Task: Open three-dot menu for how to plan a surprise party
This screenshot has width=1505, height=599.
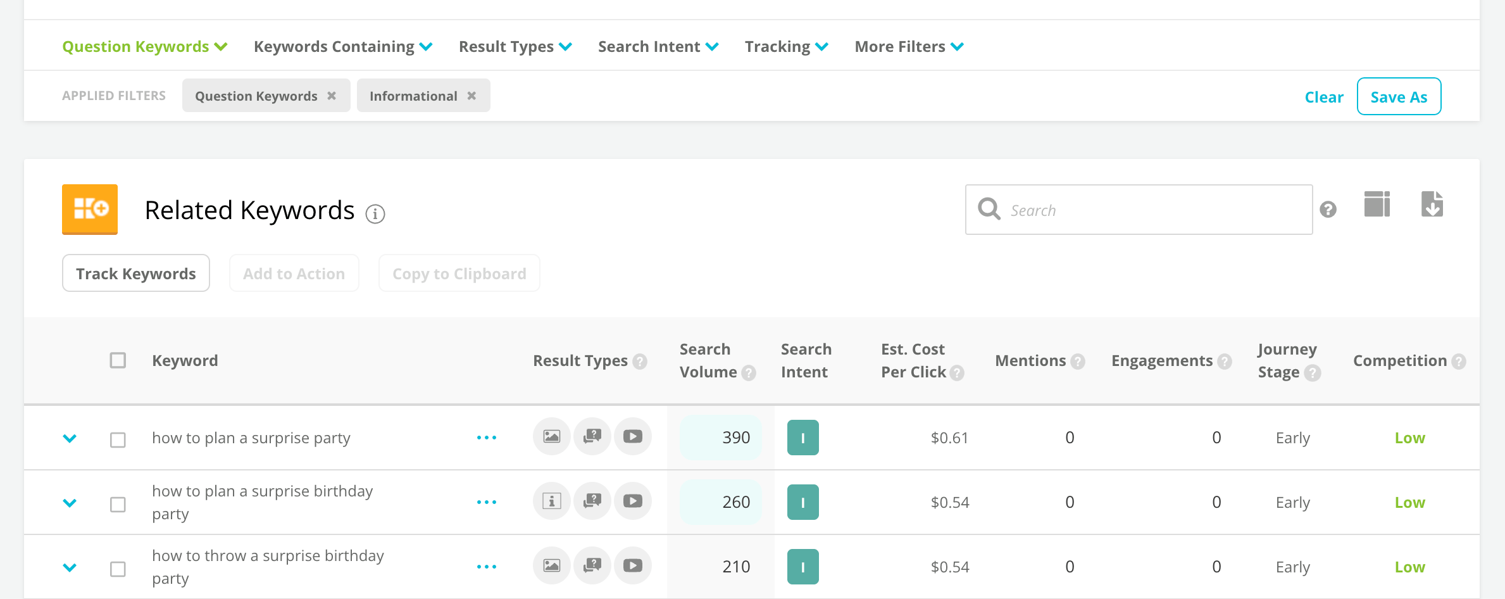Action: coord(486,438)
